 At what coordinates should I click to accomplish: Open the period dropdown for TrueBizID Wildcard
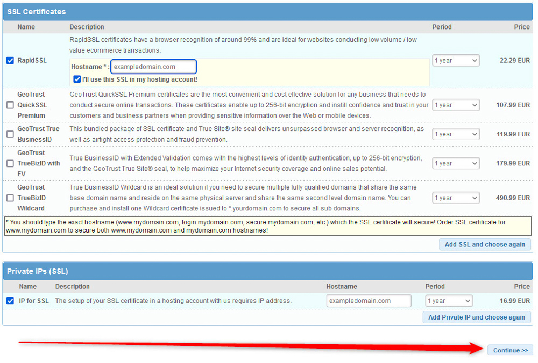(x=456, y=197)
